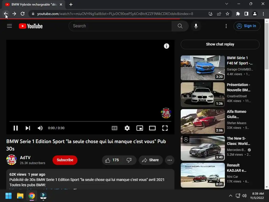Open Alfa Romeo Giulia video thumbnail
Image resolution: width=269 pixels, height=202 pixels.
tap(203, 122)
